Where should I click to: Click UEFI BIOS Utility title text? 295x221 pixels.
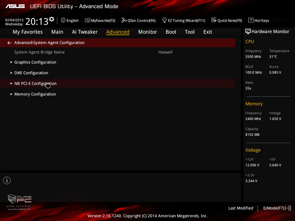[x=74, y=6]
